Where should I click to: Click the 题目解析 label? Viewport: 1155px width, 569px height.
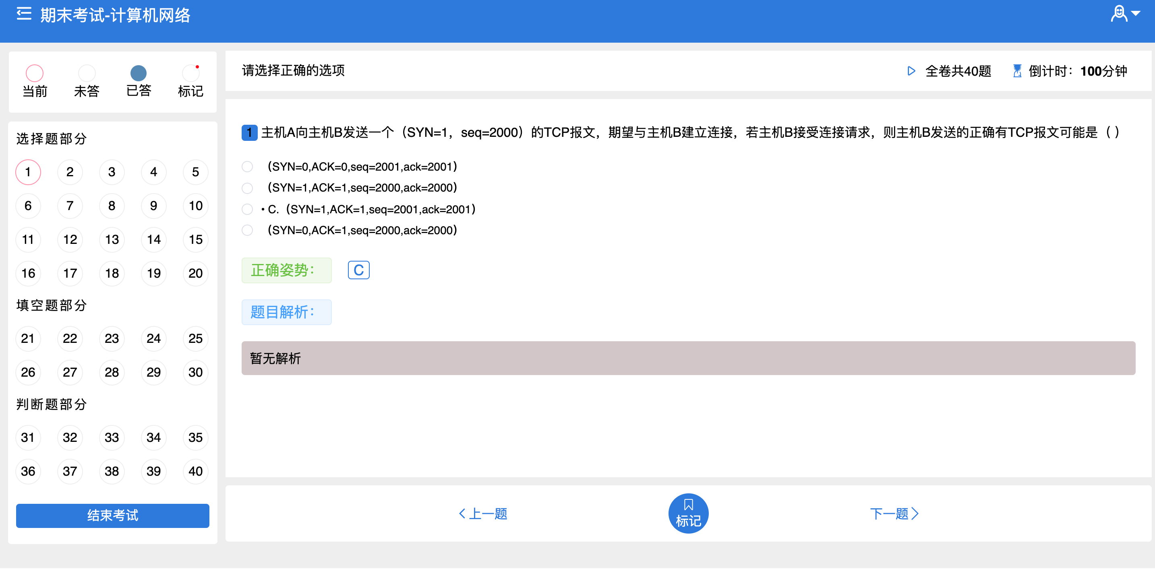coord(286,312)
